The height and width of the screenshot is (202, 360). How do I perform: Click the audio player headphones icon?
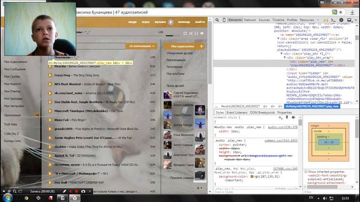tap(196, 34)
